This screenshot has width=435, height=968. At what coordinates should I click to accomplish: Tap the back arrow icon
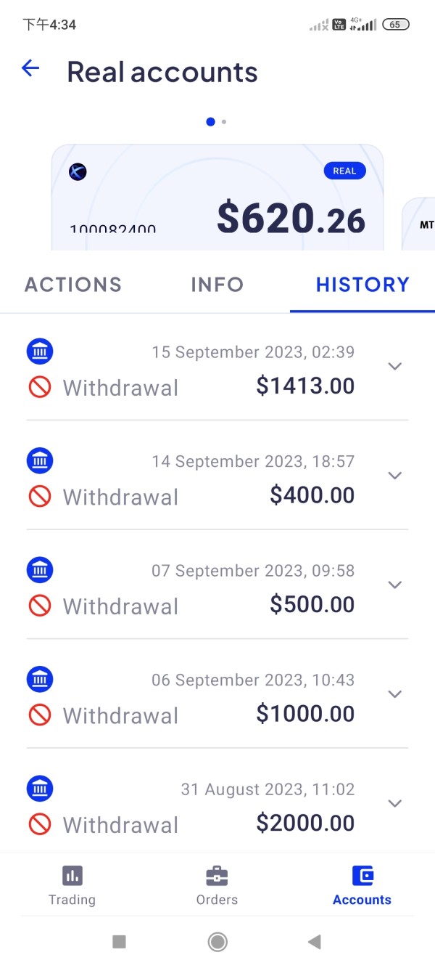click(x=30, y=69)
